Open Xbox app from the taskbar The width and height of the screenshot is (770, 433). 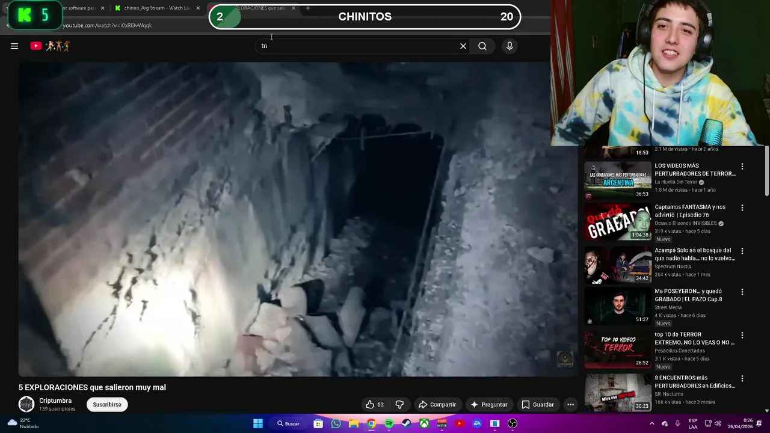tap(424, 423)
